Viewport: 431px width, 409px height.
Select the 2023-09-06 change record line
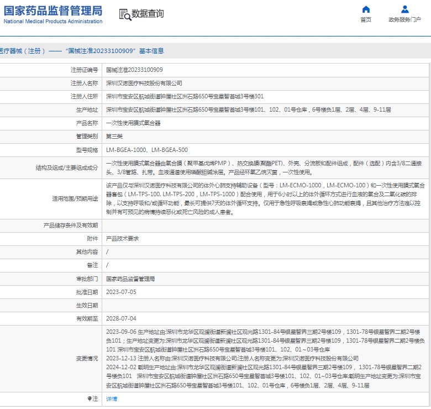pos(266,340)
